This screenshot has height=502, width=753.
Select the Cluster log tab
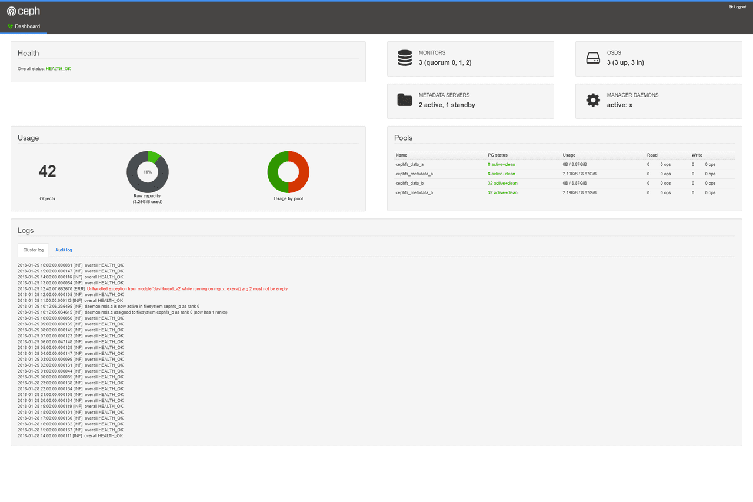point(33,250)
